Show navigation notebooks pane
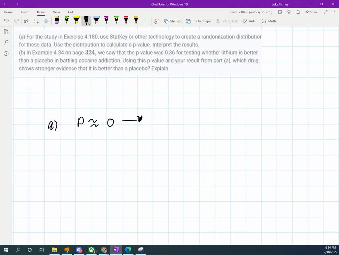339x255 pixels. pyautogui.click(x=6, y=31)
